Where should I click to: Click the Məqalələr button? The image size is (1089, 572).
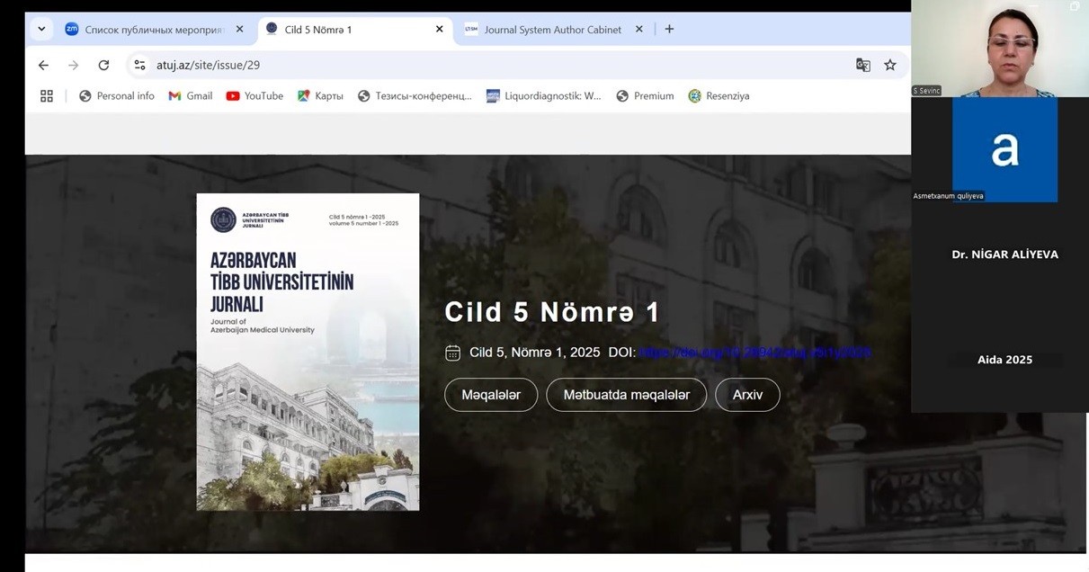(x=491, y=395)
